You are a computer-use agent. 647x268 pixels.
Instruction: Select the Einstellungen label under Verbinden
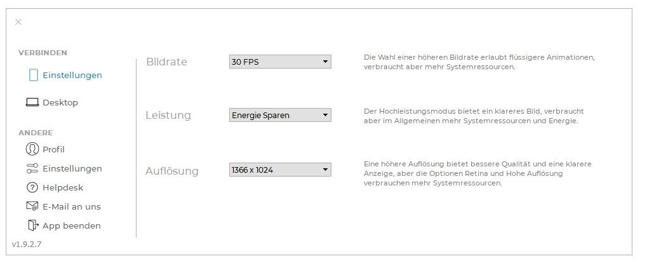(x=72, y=75)
